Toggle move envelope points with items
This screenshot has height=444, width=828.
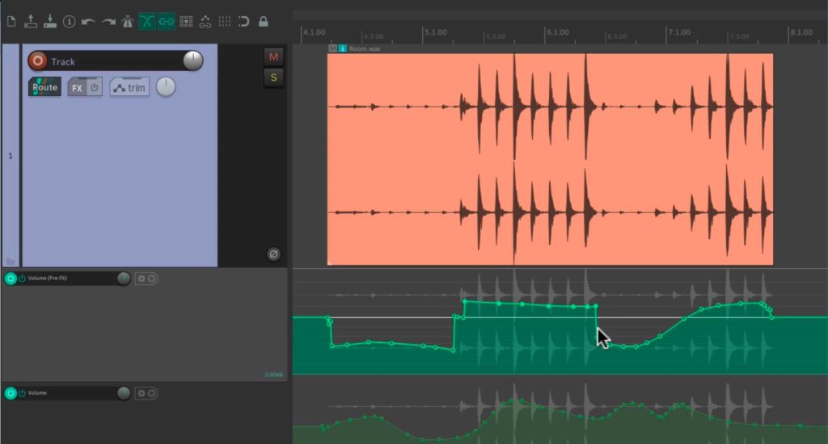coord(205,22)
